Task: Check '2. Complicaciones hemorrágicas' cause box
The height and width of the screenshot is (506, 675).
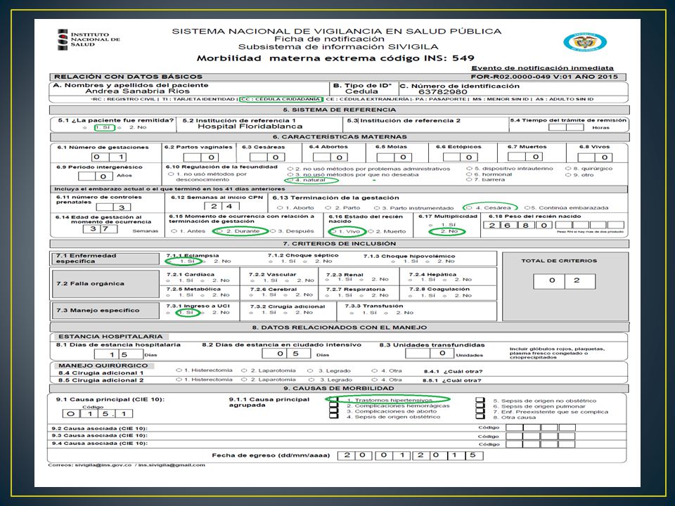Action: (333, 406)
